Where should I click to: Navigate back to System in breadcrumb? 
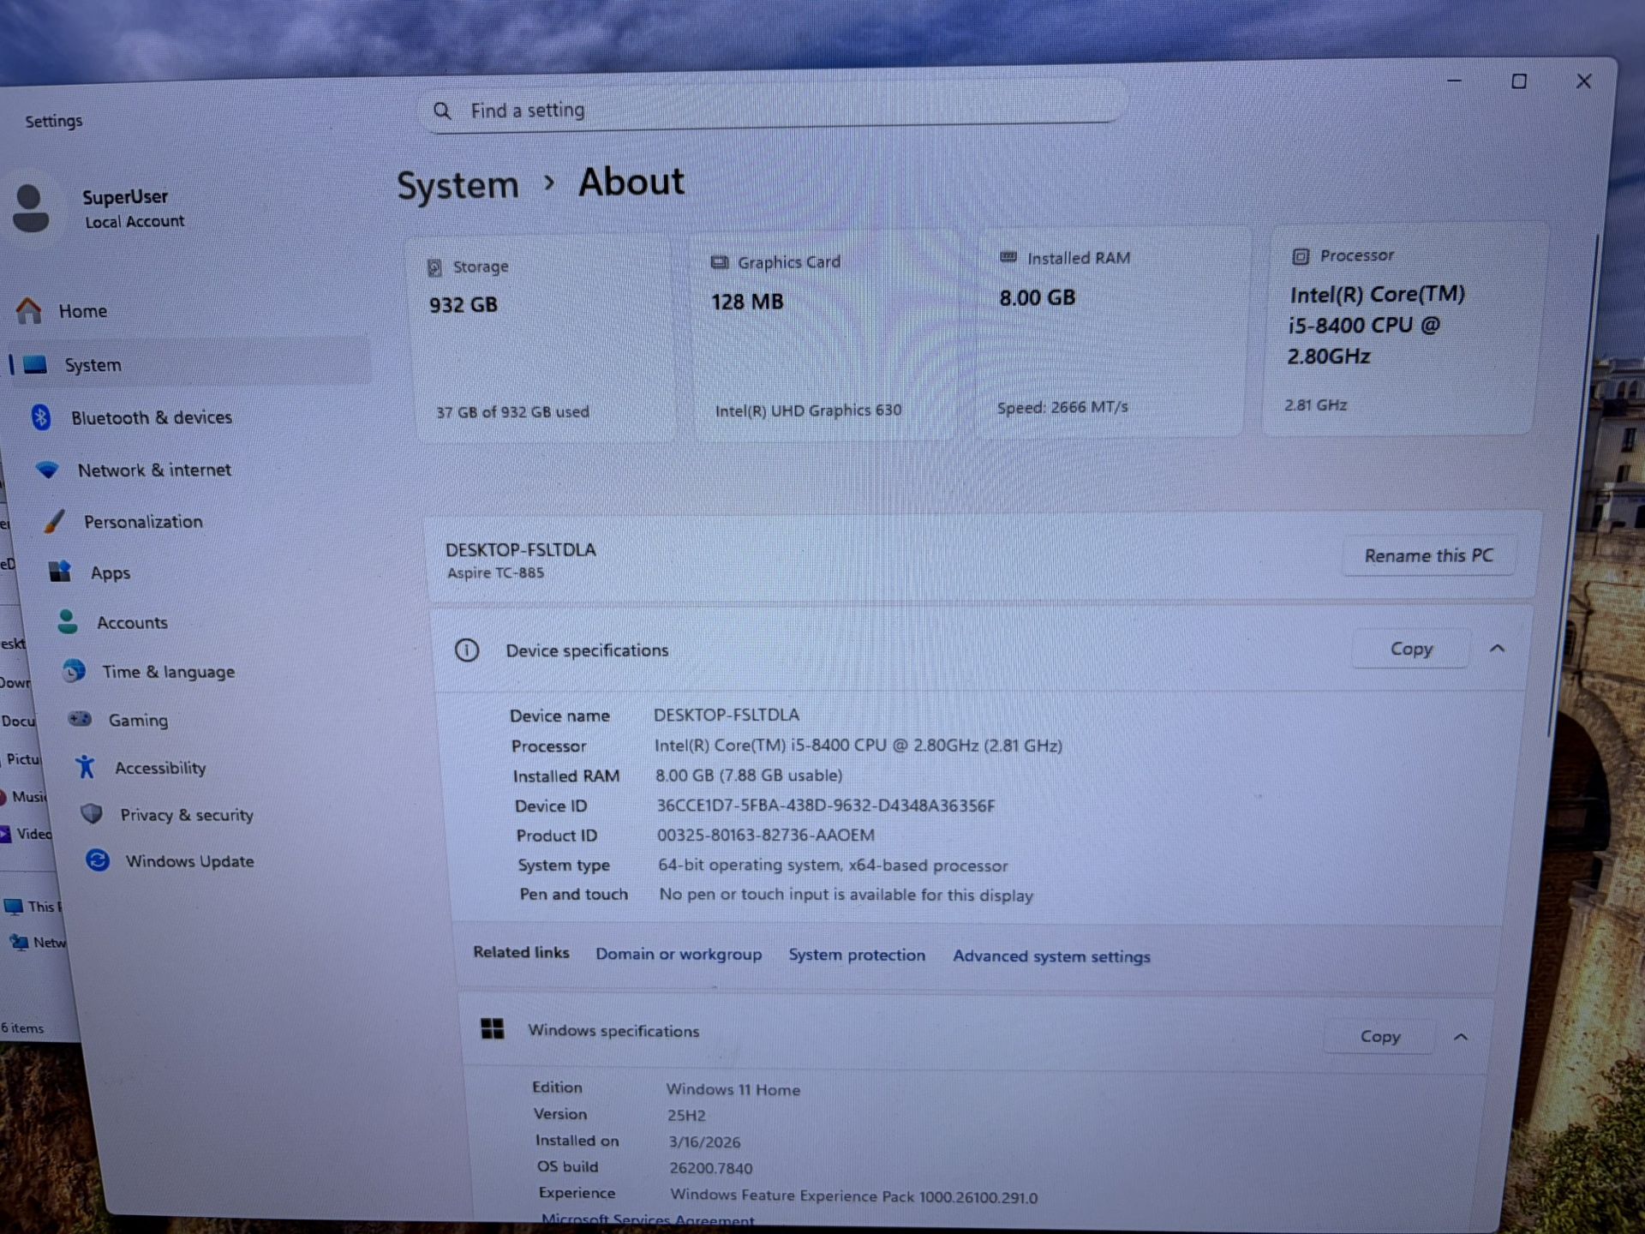coord(458,186)
